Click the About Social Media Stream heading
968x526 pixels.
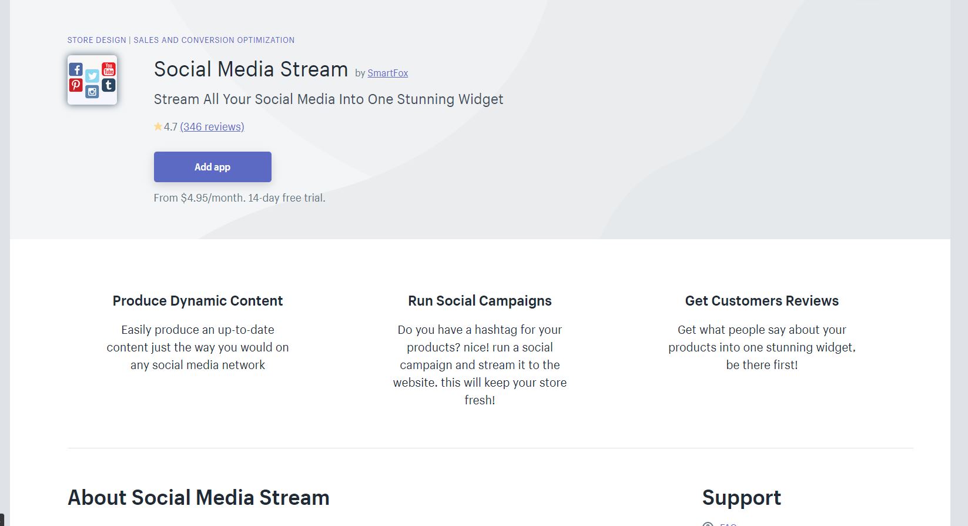coord(199,498)
